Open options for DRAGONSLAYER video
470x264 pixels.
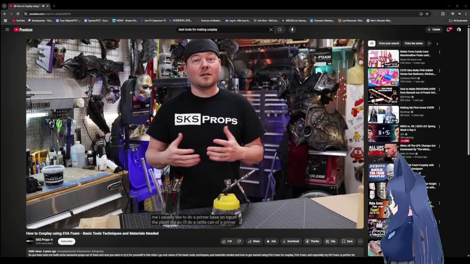(439, 89)
